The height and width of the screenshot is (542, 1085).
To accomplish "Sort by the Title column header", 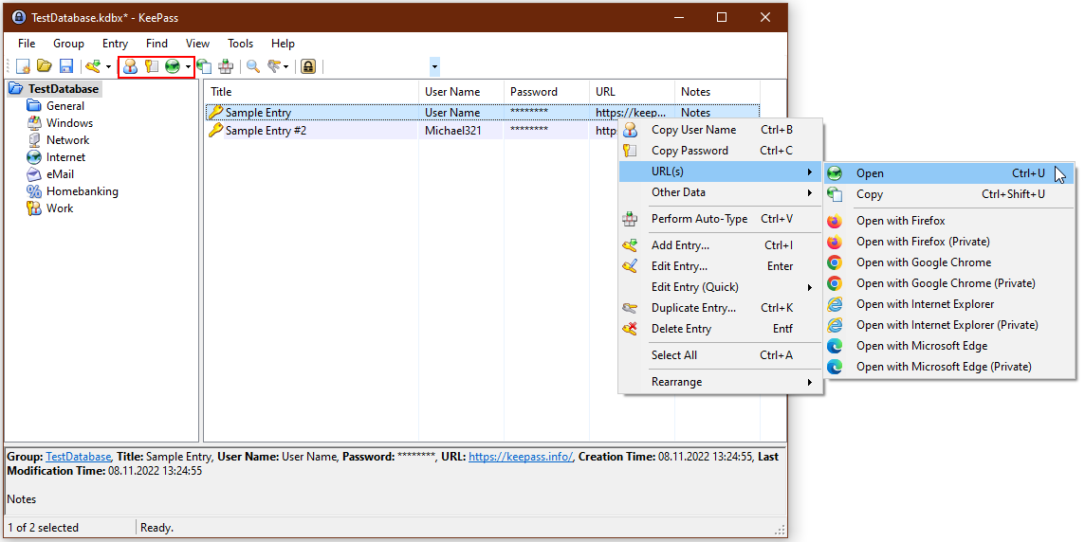I will click(x=311, y=91).
